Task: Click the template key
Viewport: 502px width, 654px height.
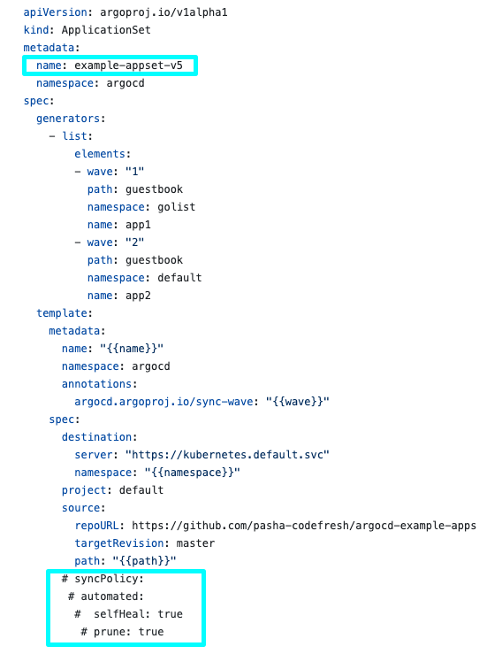Action: 61,313
